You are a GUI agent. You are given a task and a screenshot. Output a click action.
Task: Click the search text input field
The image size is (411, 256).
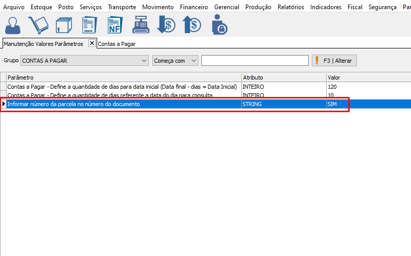(255, 61)
